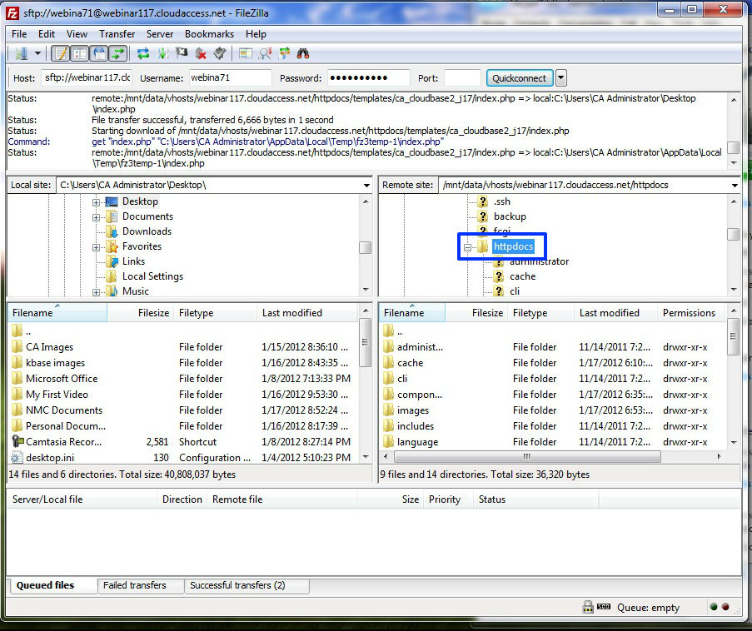Viewport: 752px width, 631px height.
Task: Open the Edit menu
Action: pos(47,34)
